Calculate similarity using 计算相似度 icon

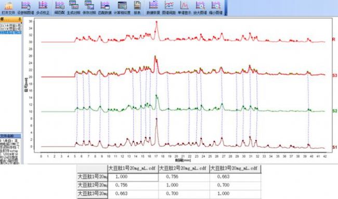(122, 8)
